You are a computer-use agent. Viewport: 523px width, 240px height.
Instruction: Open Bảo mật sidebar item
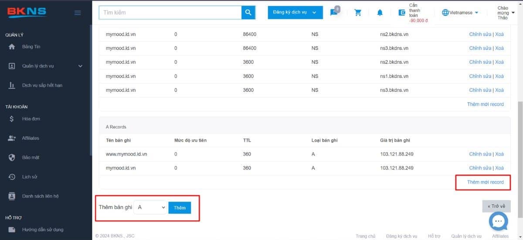[x=31, y=157]
